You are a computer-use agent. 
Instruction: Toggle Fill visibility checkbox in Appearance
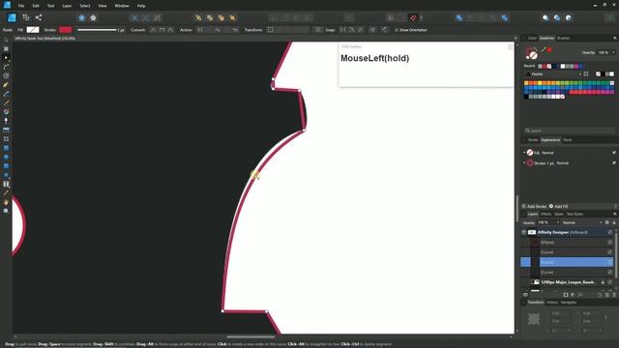(x=614, y=153)
